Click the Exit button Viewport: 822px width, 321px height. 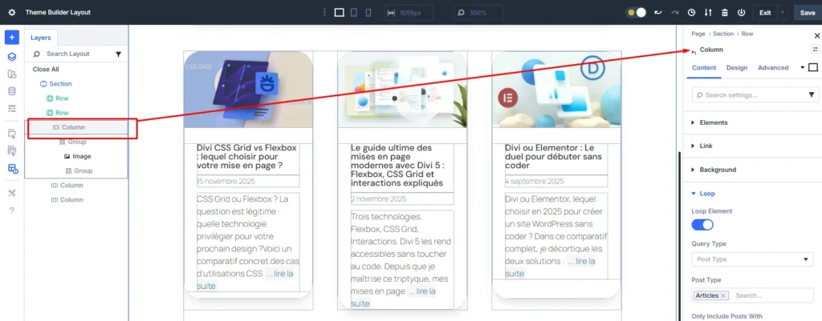click(x=765, y=13)
